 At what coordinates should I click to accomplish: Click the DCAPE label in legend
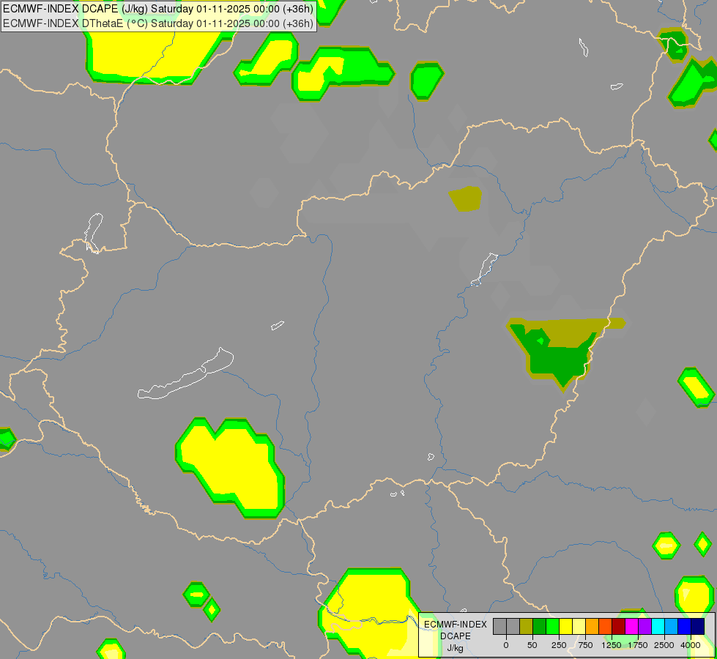pos(455,636)
